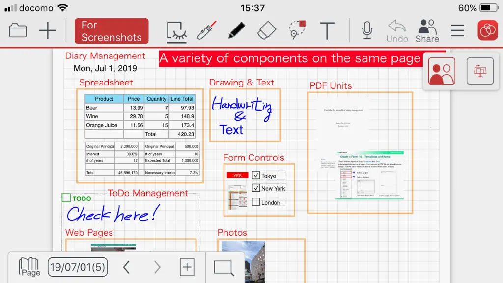Click the Undo button
Screen dimensions: 503x283
(397, 31)
